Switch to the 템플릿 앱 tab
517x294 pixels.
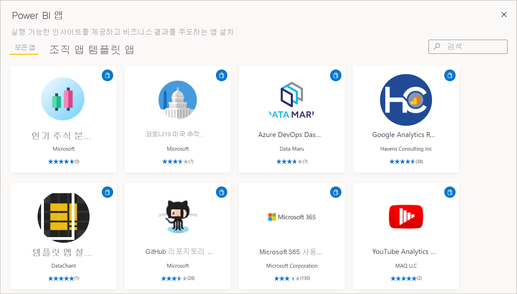click(x=111, y=50)
